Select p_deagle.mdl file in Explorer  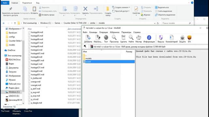[36, 103]
